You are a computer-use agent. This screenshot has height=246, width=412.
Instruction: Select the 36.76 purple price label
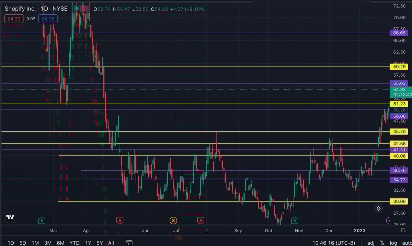[399, 170]
